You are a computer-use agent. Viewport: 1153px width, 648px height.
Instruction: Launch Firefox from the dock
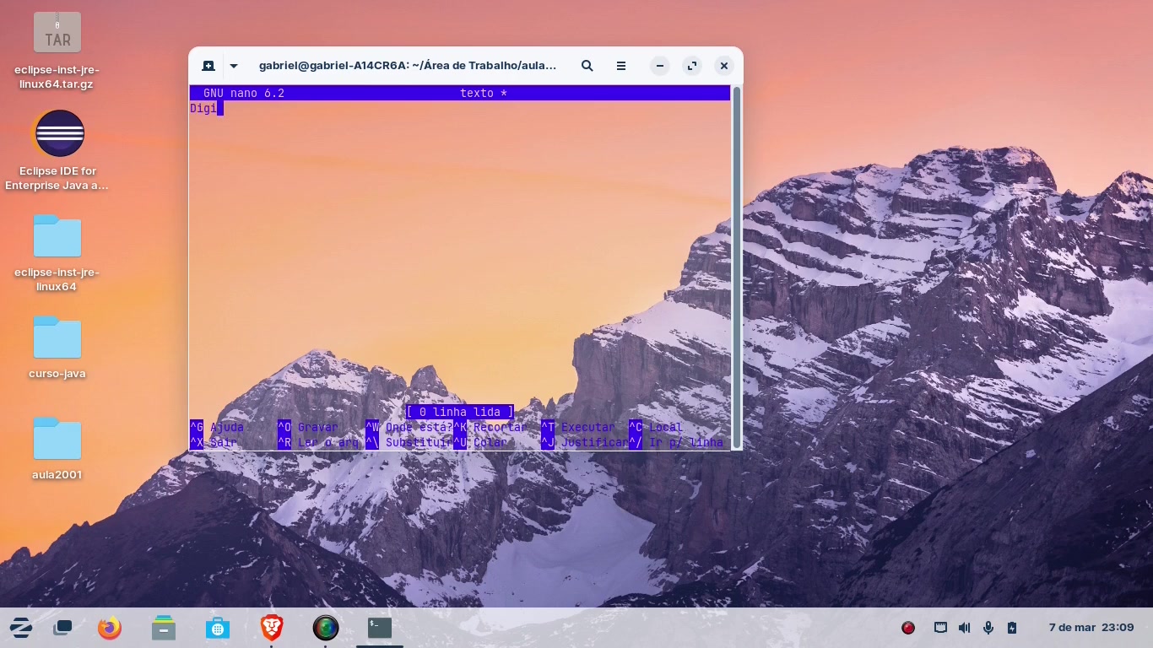tap(110, 628)
